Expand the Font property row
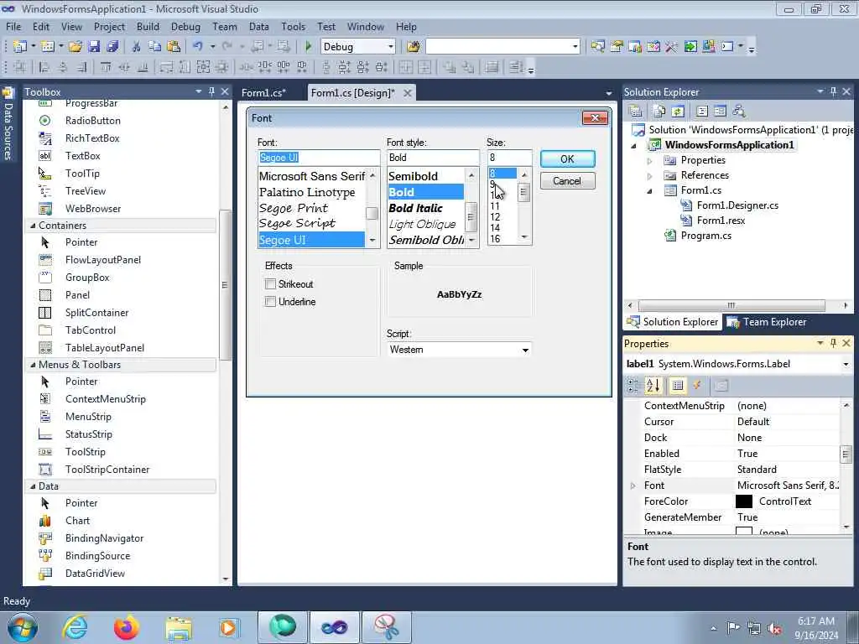This screenshot has height=644, width=859. pos(633,486)
